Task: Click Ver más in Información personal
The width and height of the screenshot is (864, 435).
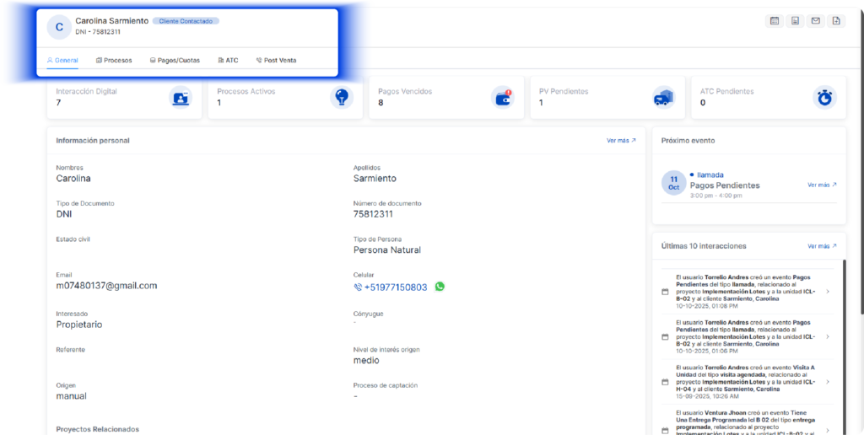Action: (621, 141)
